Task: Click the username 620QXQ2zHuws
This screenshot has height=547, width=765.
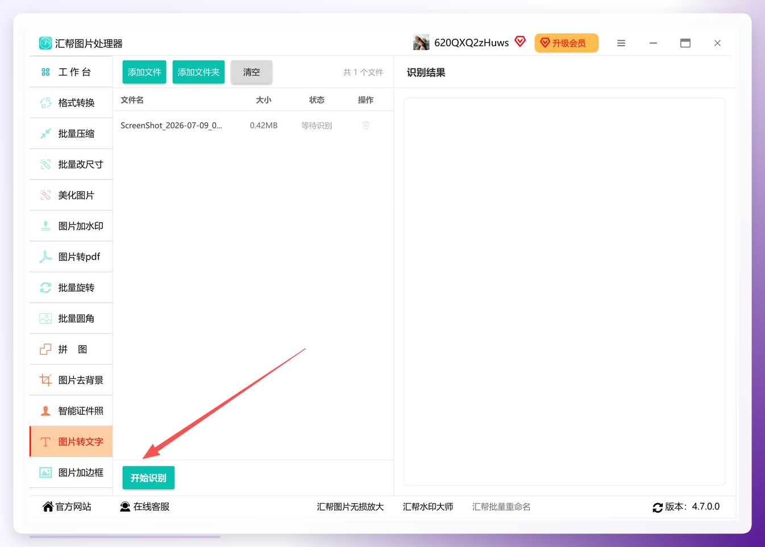Action: tap(472, 43)
